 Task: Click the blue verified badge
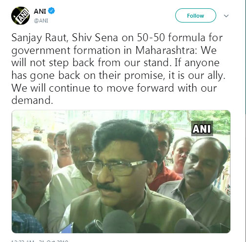(x=52, y=11)
